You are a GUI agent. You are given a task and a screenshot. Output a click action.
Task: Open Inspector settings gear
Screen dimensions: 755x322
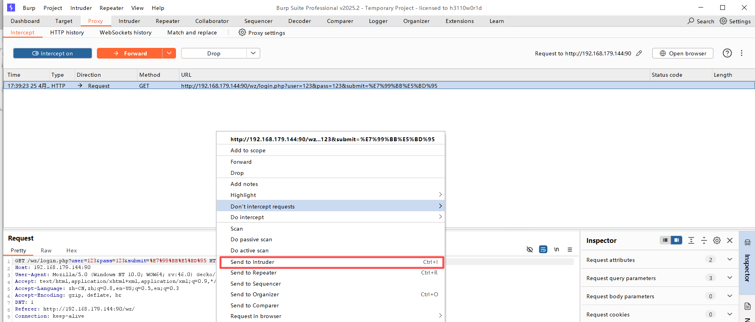(717, 240)
